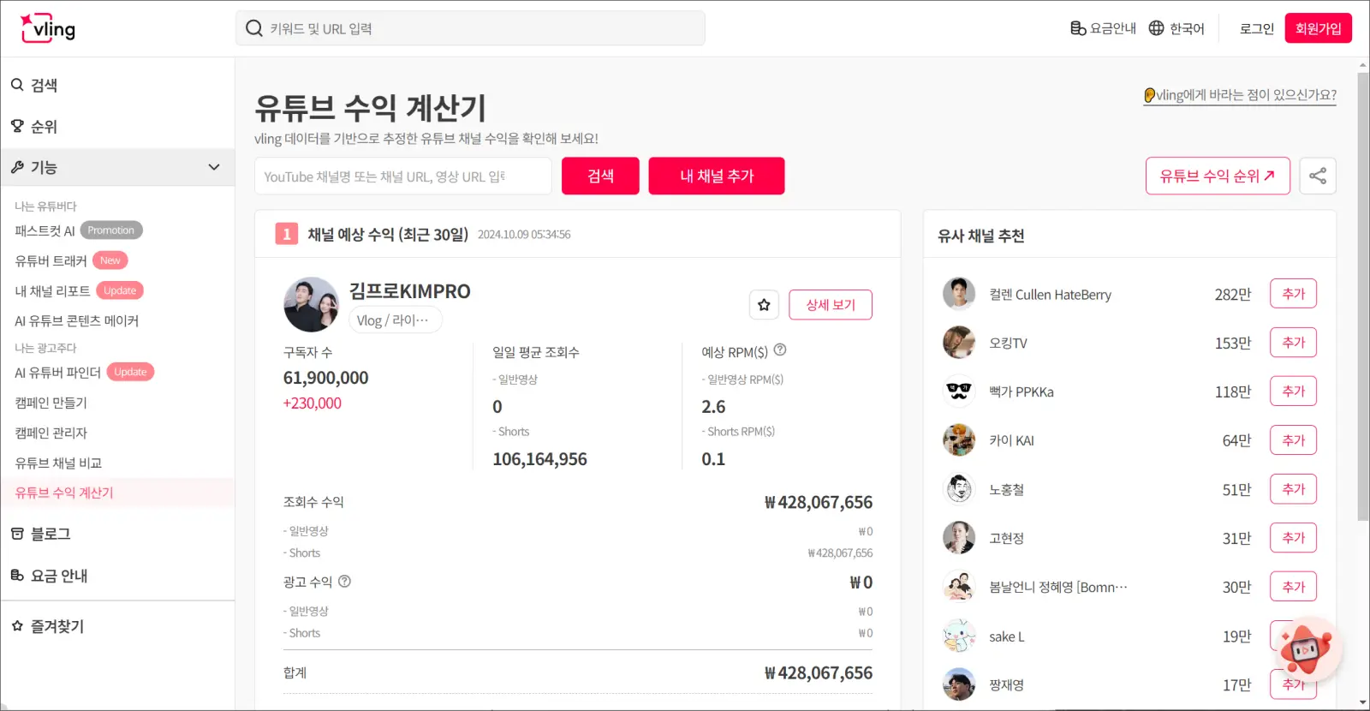This screenshot has height=711, width=1370.
Task: Open 유튜브 수익 순위 link button
Action: click(1218, 176)
